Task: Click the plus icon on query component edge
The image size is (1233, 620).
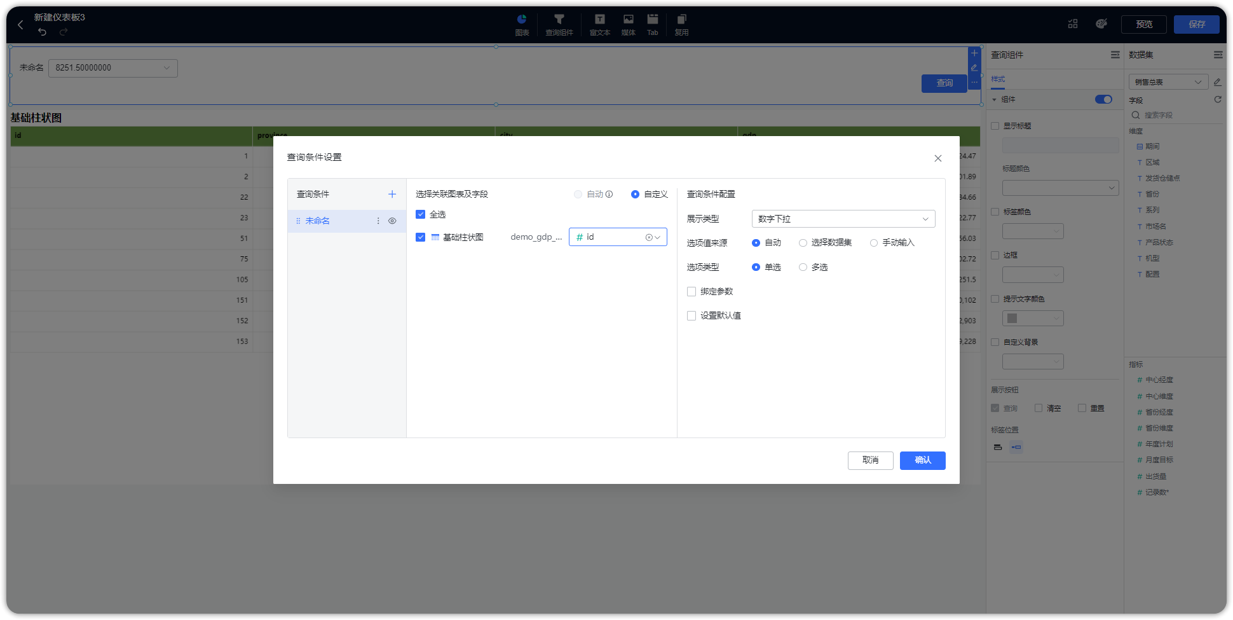Action: 974,53
